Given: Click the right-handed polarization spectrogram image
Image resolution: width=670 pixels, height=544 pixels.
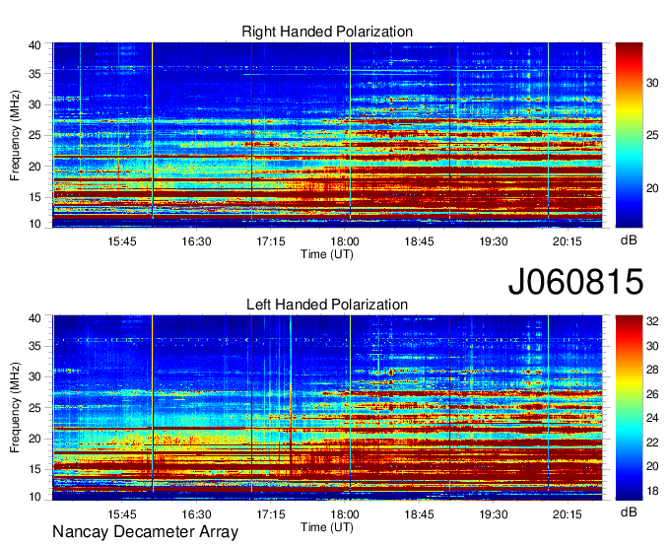Looking at the screenshot, I should tap(327, 135).
